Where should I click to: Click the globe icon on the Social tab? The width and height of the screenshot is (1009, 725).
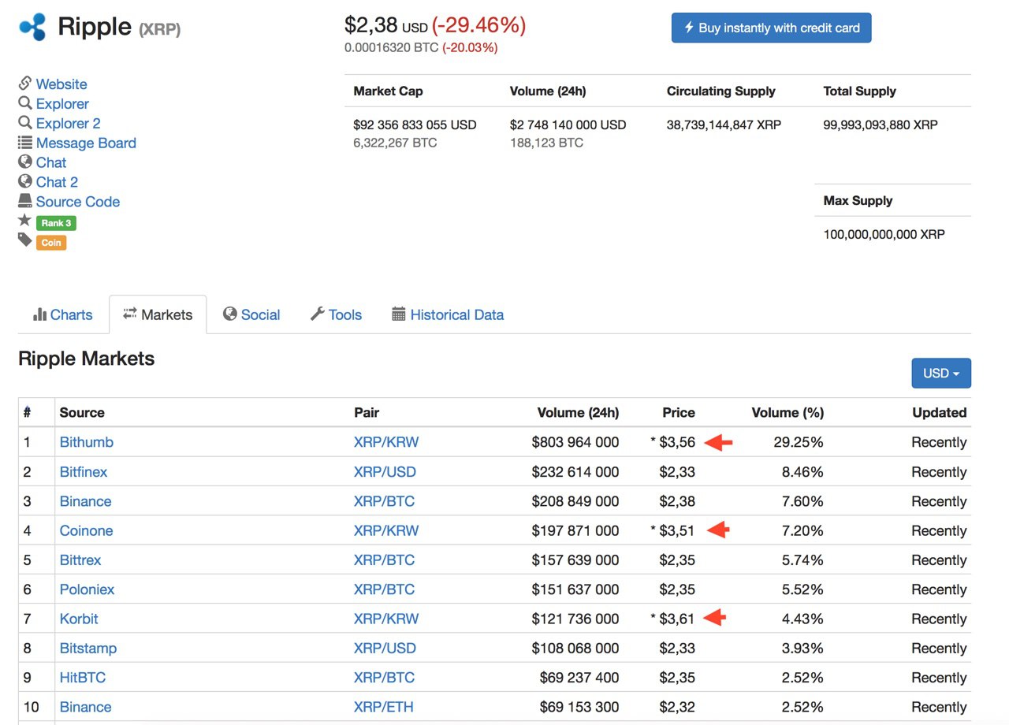[x=230, y=314]
